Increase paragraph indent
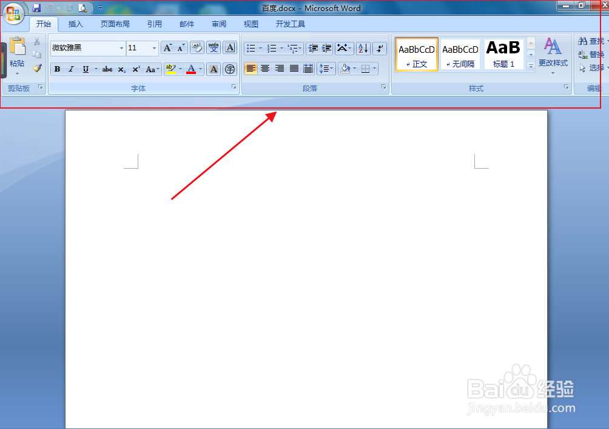Screen dimensions: 609x429 click(327, 48)
